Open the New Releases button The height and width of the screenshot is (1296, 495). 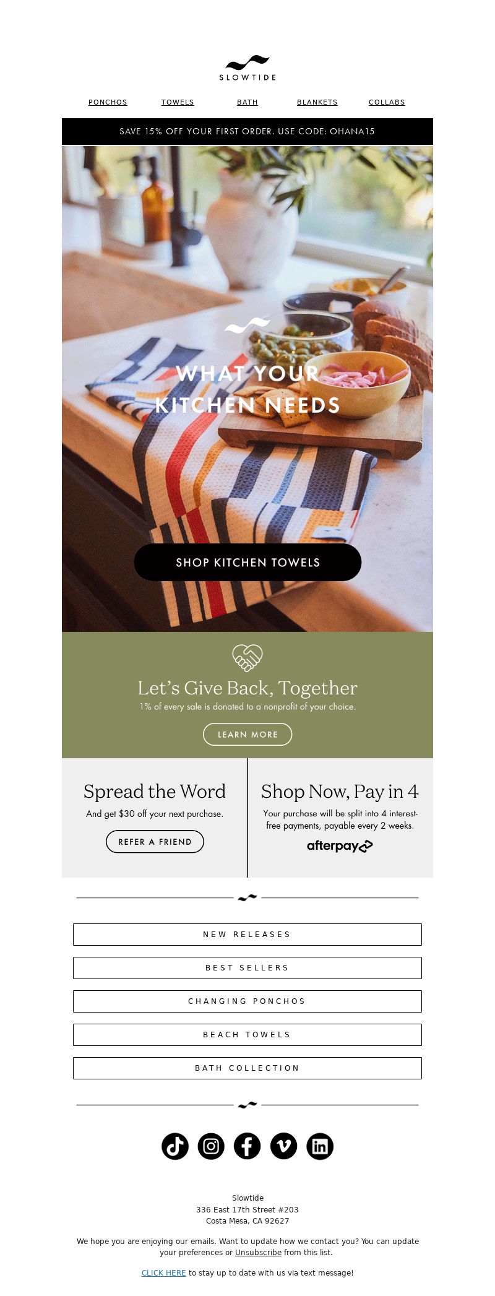[x=247, y=935]
